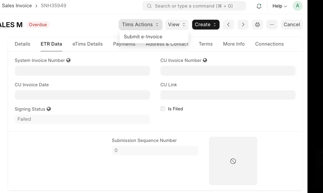Click globe icon beside System Invoice Number

click(68, 60)
